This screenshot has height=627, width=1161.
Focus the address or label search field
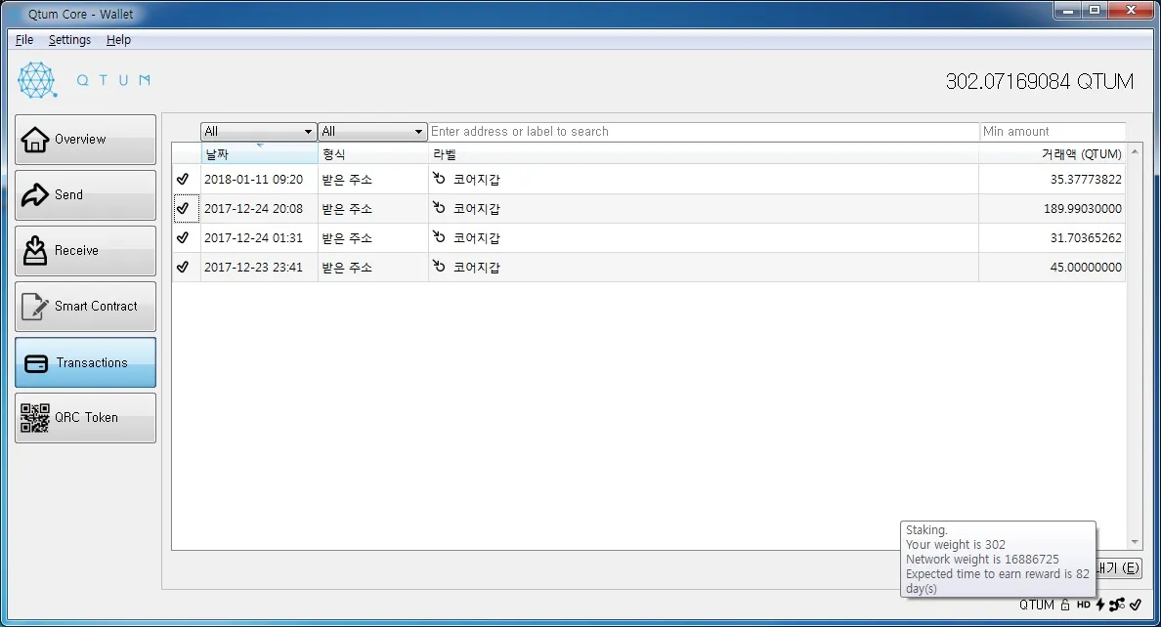[x=704, y=132]
